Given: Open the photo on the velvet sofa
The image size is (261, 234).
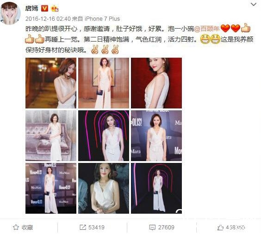Looking at the screenshot, I should coord(51,136).
